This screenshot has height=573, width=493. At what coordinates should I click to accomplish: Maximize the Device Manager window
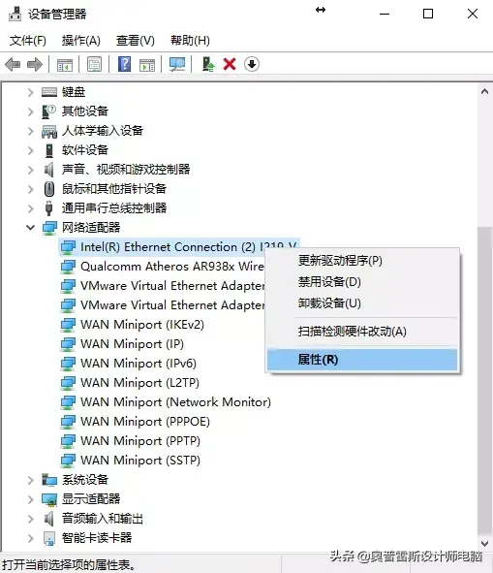pyautogui.click(x=428, y=14)
